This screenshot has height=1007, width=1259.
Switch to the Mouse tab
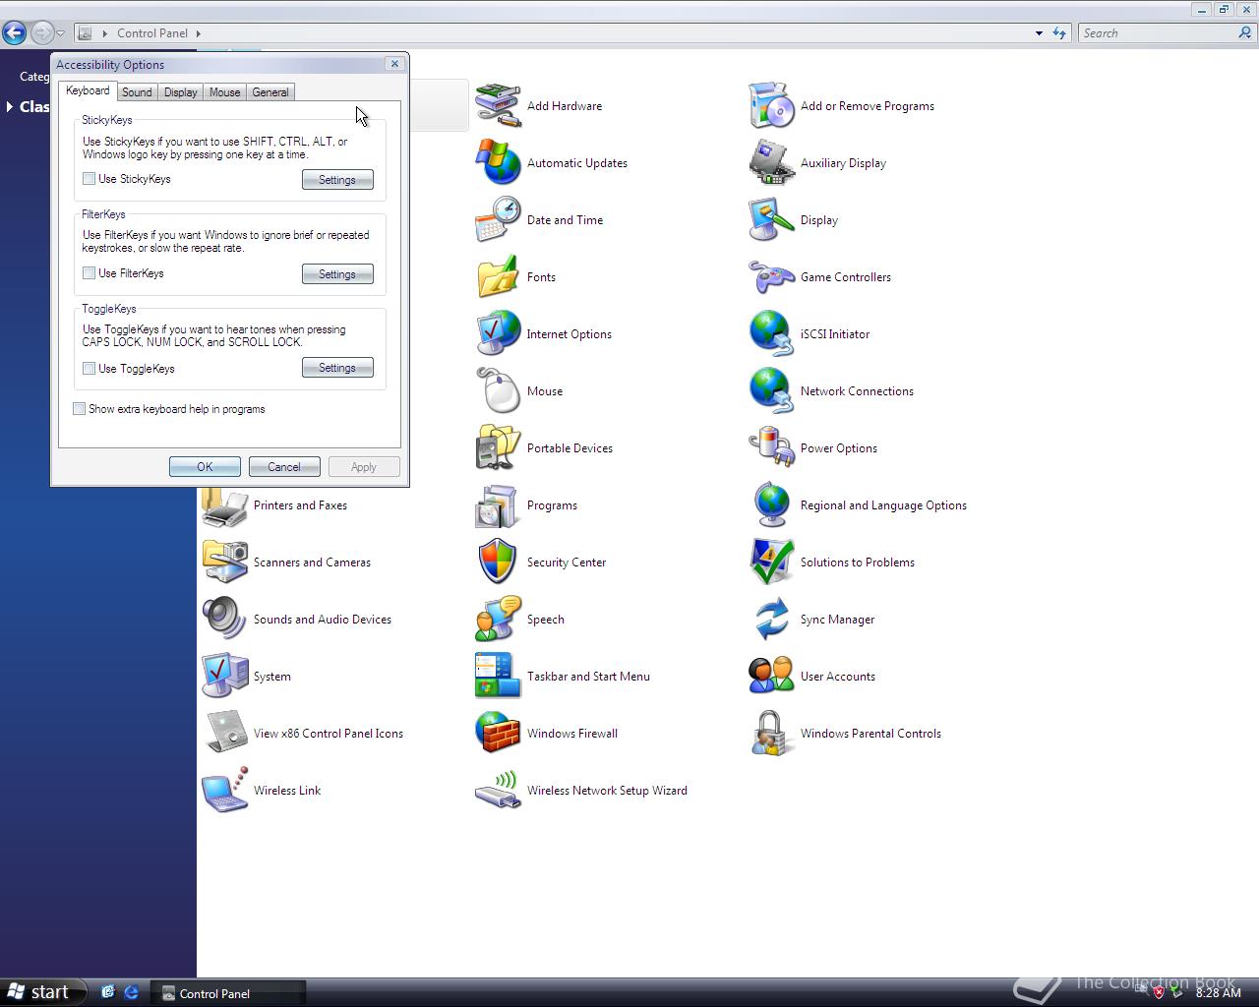point(224,92)
